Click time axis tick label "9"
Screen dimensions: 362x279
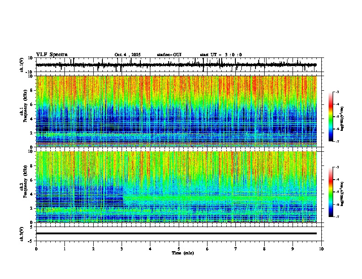(x=293, y=249)
